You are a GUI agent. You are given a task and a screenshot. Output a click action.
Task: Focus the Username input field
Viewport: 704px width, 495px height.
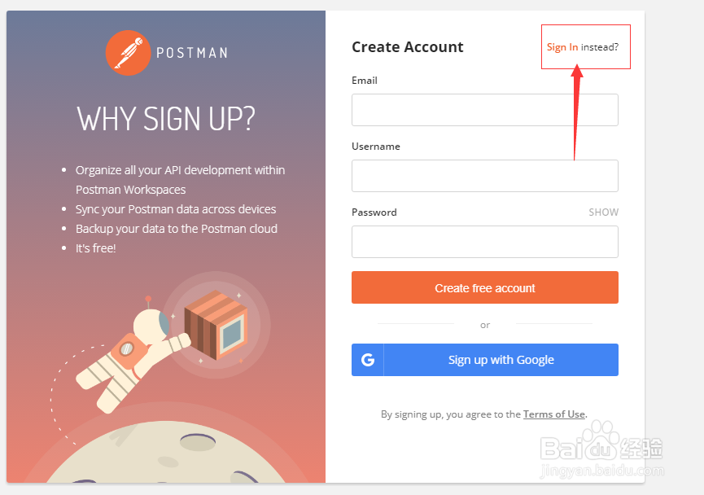484,176
